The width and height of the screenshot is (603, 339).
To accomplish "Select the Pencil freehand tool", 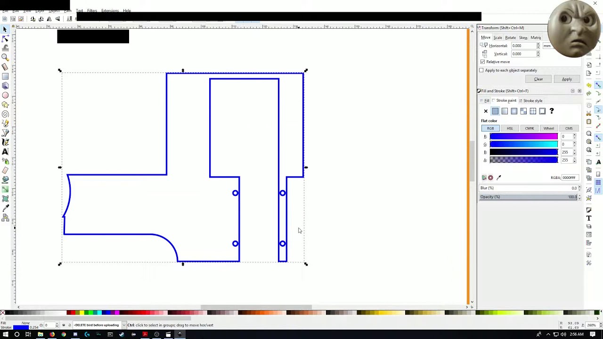I will coord(5,123).
